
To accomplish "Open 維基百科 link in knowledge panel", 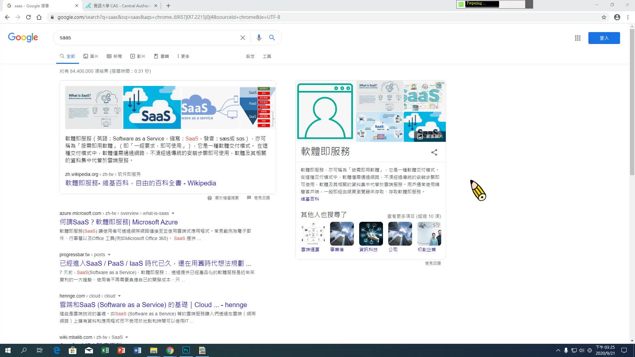I will tap(310, 199).
